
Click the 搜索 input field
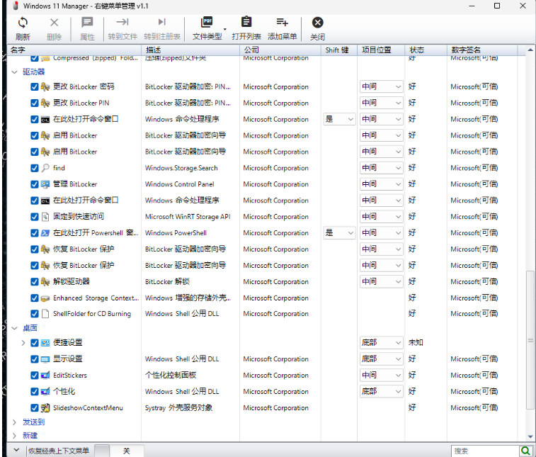(x=484, y=451)
